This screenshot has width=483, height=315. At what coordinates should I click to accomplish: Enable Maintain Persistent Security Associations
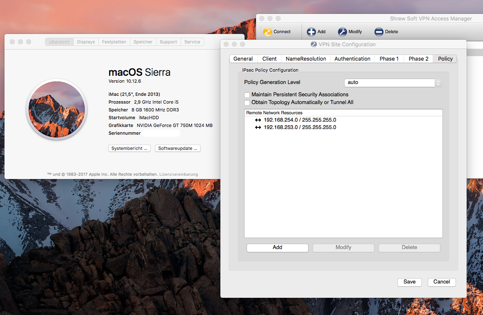coord(247,95)
